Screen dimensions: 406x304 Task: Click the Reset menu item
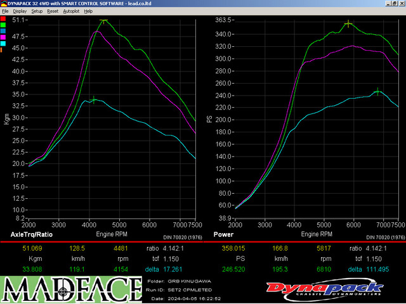53,11
